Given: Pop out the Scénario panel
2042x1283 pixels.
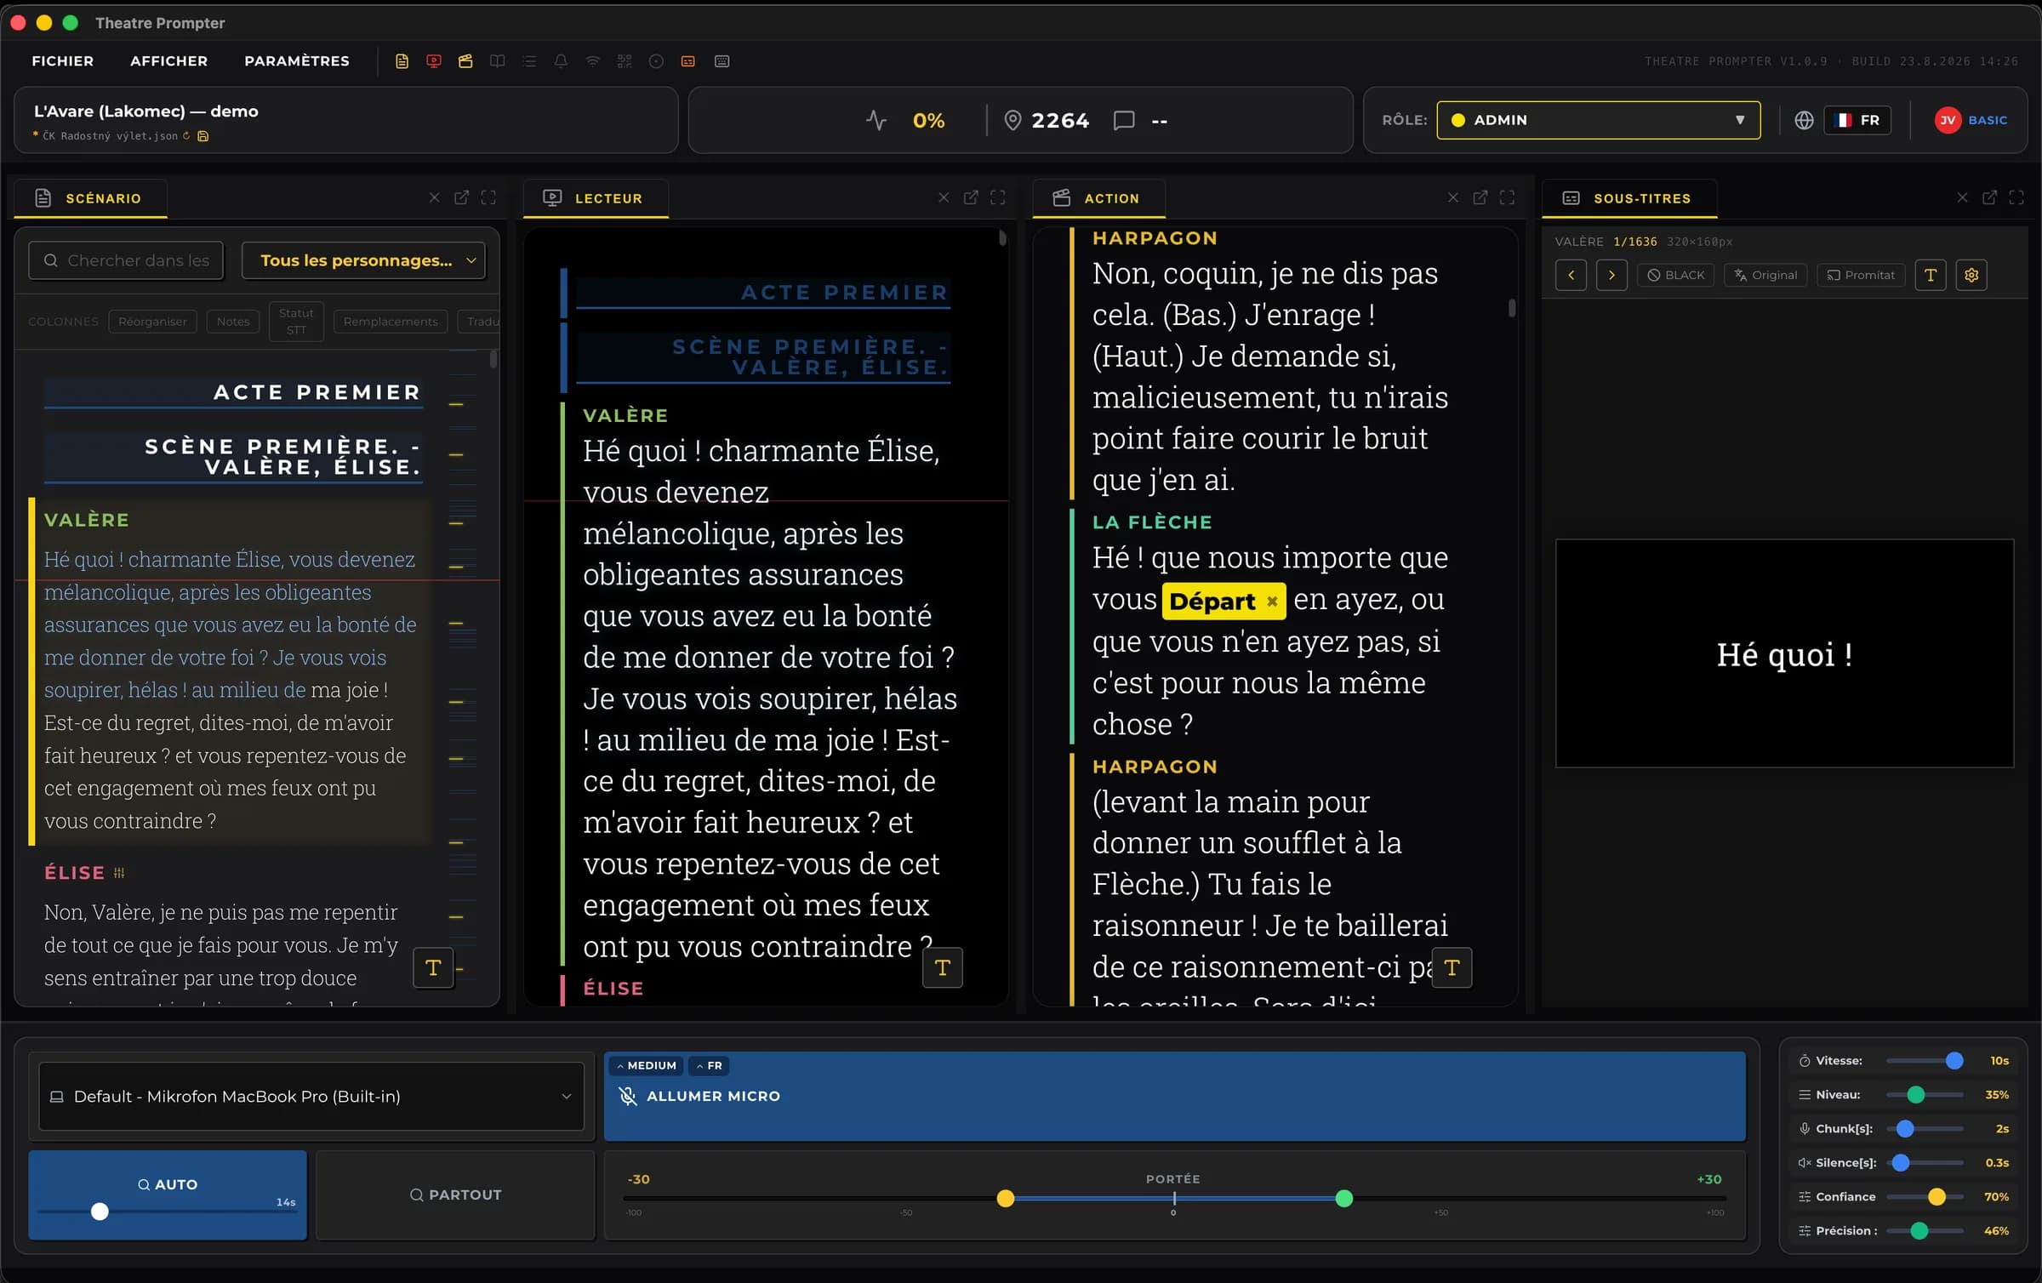Looking at the screenshot, I should coord(461,197).
